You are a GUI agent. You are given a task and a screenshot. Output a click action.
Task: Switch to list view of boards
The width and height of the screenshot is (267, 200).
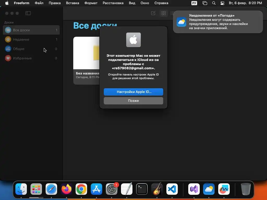[172, 13]
